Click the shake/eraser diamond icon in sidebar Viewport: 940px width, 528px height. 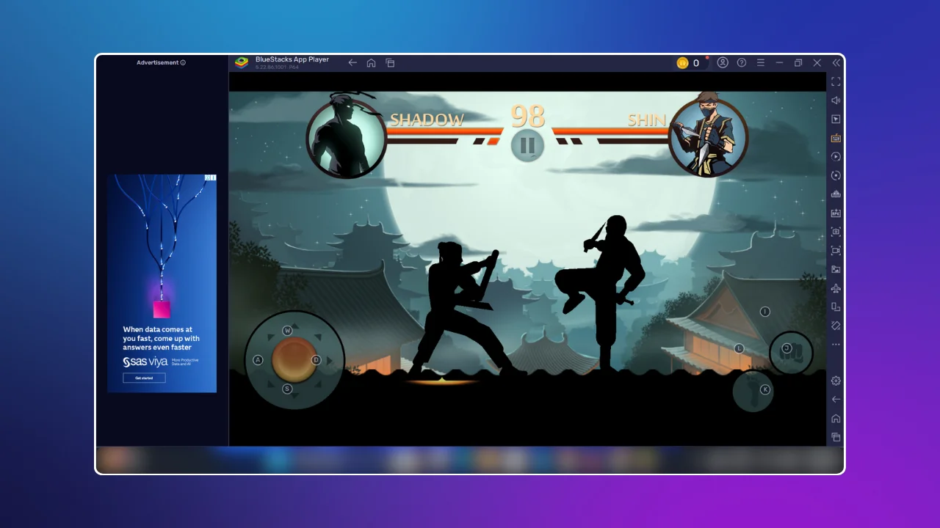point(836,326)
